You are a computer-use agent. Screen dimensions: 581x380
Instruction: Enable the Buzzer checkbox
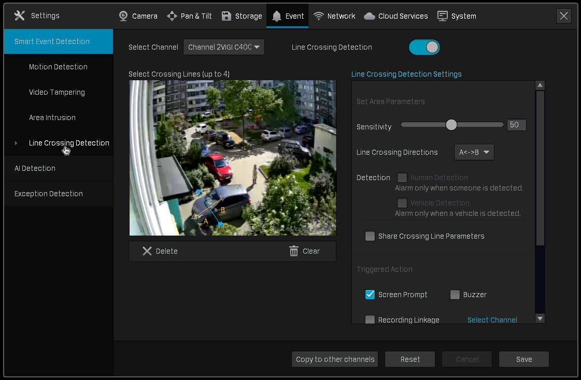(455, 295)
